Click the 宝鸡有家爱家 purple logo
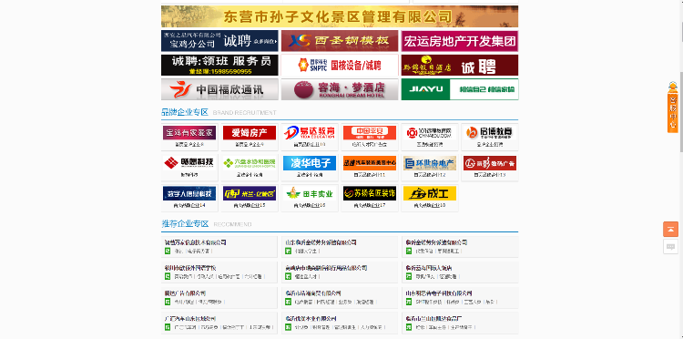Image resolution: width=683 pixels, height=339 pixels. click(189, 133)
